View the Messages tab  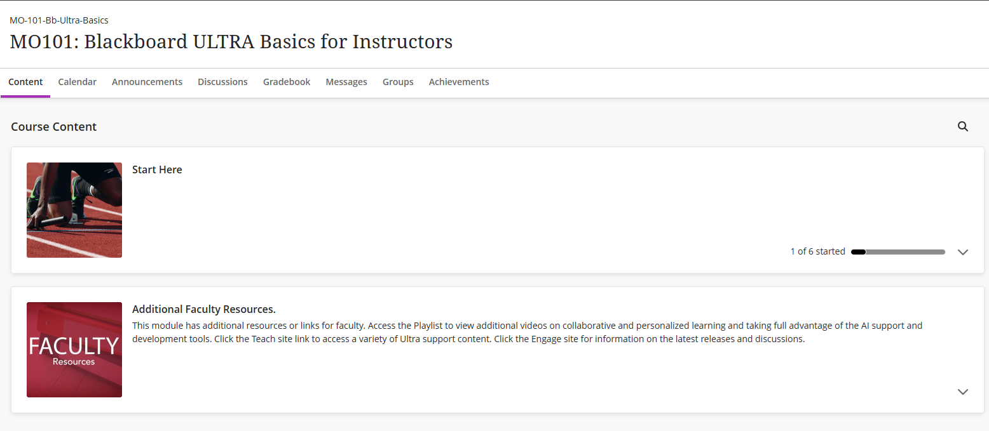pos(346,82)
